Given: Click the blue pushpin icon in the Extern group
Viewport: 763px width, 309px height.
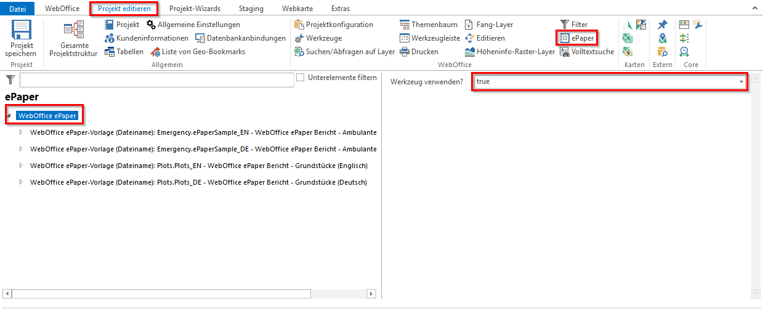Looking at the screenshot, I should [x=662, y=25].
